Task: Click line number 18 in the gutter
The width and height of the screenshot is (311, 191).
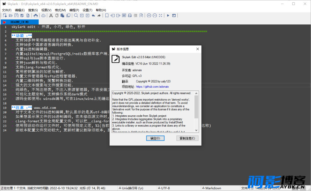Action: click(5, 103)
